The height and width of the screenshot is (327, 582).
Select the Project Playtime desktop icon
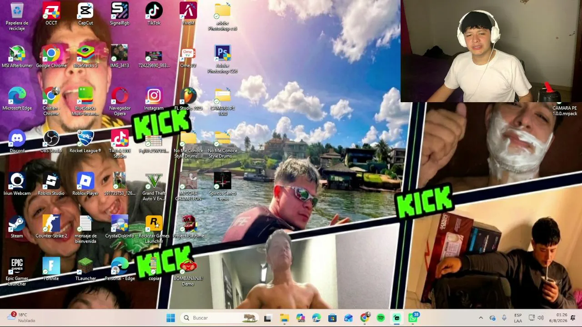click(188, 227)
